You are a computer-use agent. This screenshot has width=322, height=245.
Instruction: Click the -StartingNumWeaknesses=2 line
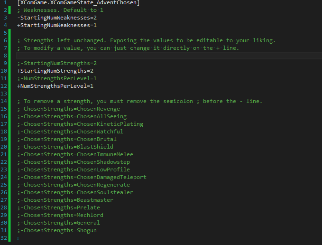pyautogui.click(x=57, y=18)
